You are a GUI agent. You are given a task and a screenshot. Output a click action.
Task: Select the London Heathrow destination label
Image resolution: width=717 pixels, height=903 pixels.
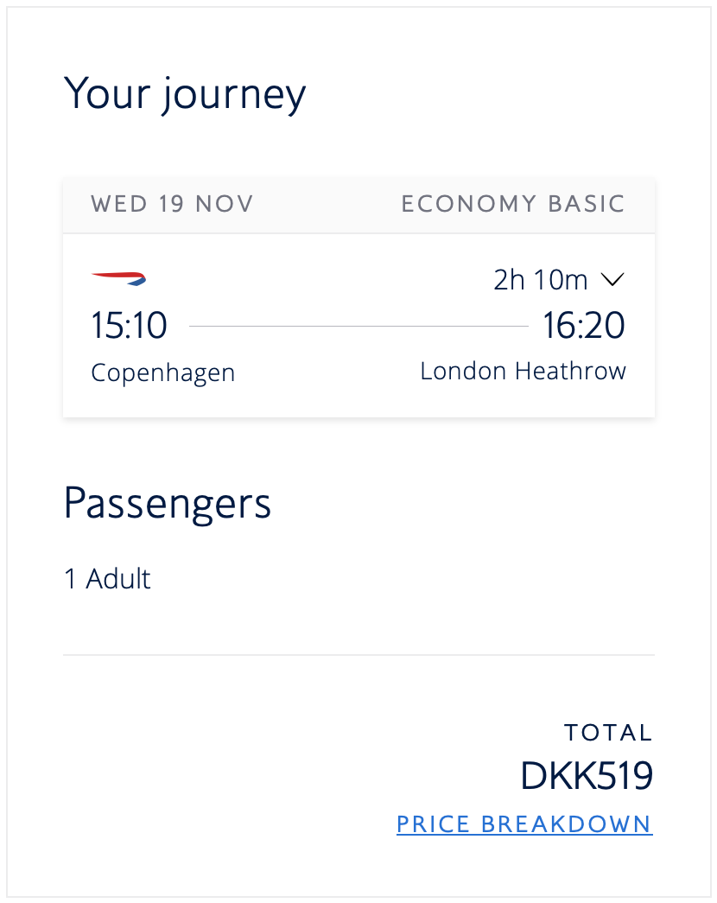click(x=523, y=372)
